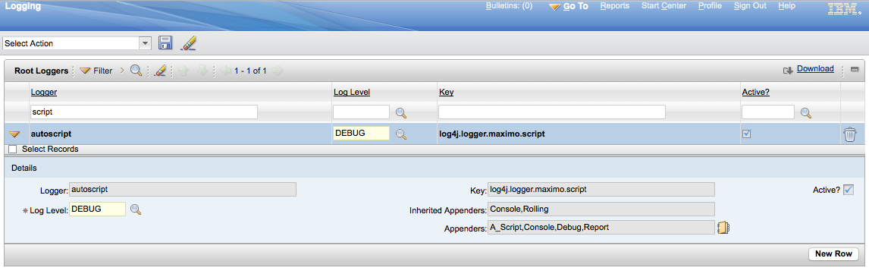
Task: Click the Log Level filter input field
Action: [362, 112]
